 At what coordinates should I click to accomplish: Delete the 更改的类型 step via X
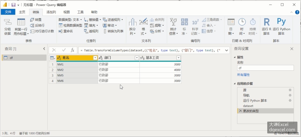240,111
